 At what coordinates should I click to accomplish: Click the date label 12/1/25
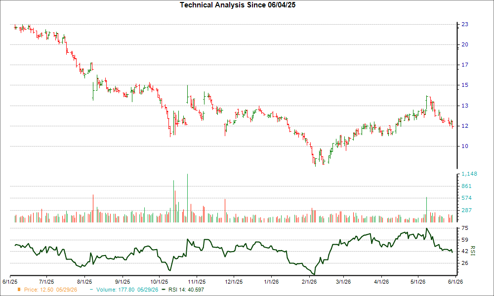click(234, 282)
